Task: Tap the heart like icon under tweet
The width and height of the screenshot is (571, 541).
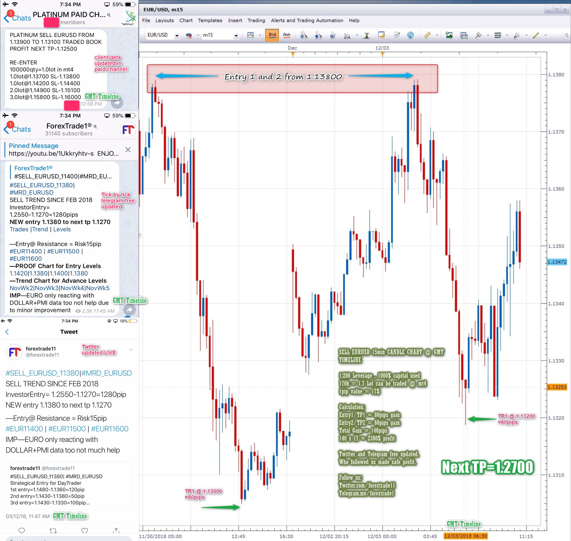Action: [x=85, y=530]
